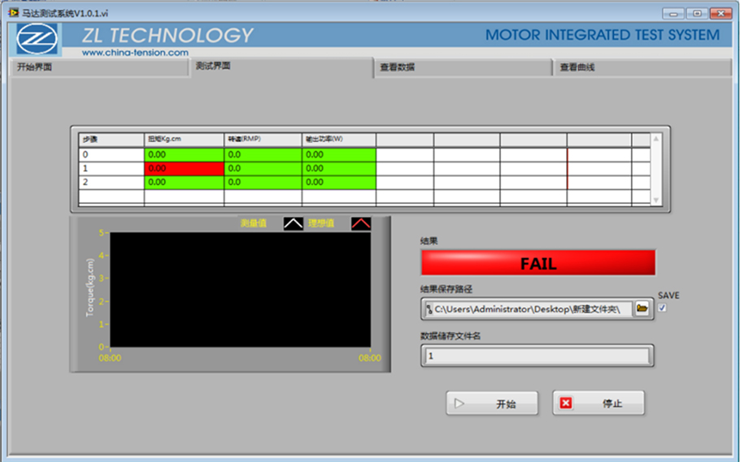
Task: Click the ZL Technology logo
Action: 38,40
